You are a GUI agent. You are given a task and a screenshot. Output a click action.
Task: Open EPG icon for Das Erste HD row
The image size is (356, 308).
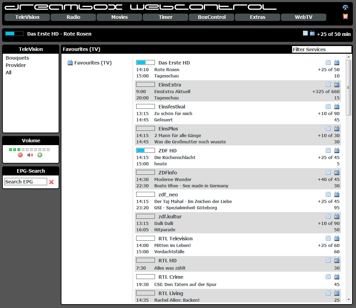(328, 62)
